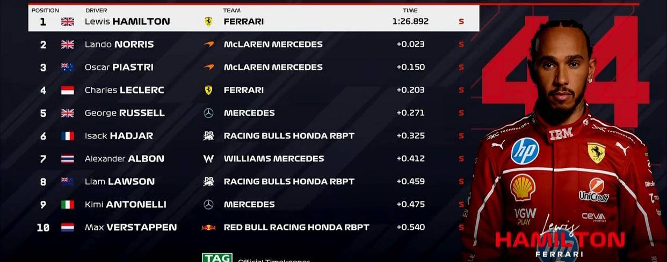The height and width of the screenshot is (262, 667).
Task: Click the Williams W logo in Albon's row
Action: [x=208, y=159]
